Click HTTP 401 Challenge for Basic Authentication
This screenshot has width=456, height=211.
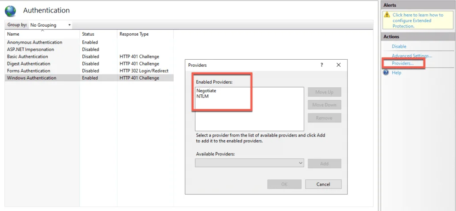(x=139, y=57)
